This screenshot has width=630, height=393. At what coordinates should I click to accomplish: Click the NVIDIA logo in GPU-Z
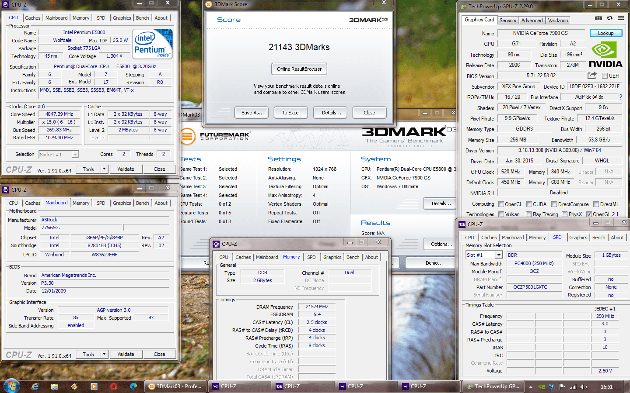(x=605, y=55)
